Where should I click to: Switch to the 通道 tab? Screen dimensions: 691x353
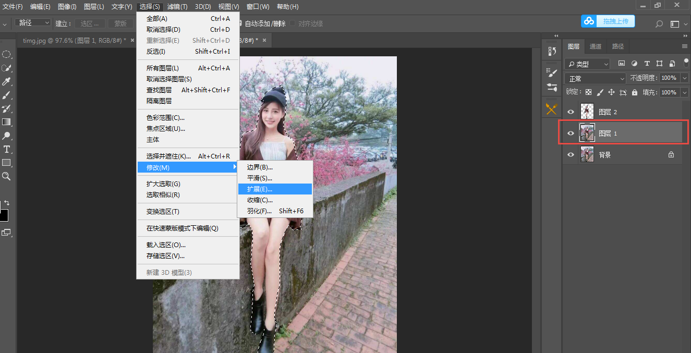pyautogui.click(x=595, y=46)
